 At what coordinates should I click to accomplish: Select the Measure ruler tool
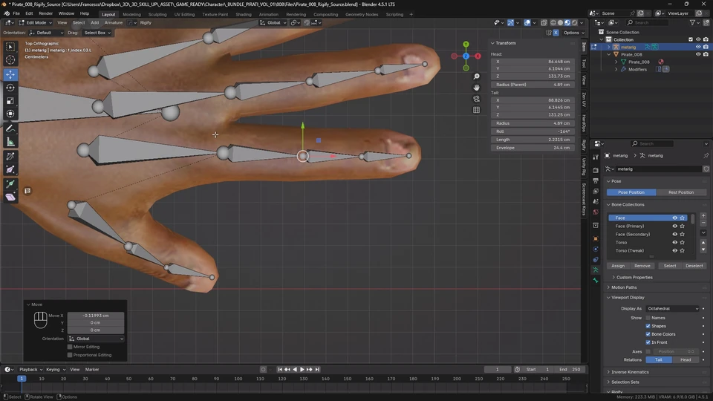coord(10,143)
